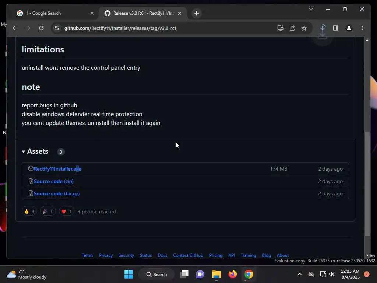Screen dimensions: 377x283
Task: Click the OneDrive cloud icon in the tray
Action: [x=311, y=274]
